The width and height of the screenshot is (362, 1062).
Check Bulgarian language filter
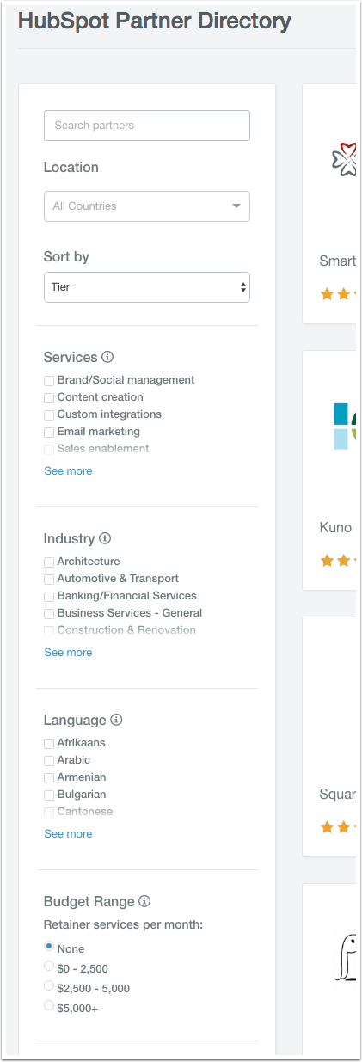[49, 795]
